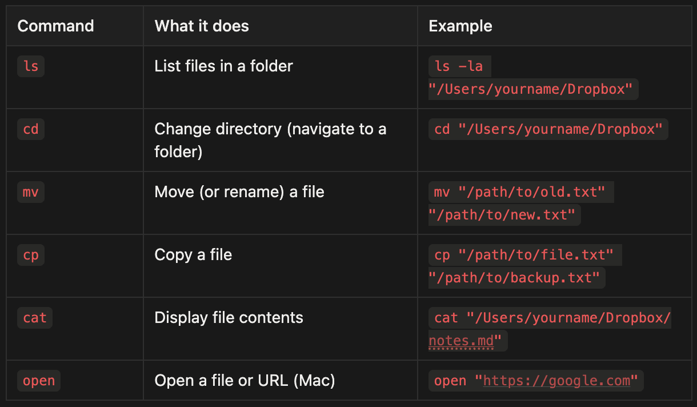This screenshot has height=407, width=697.
Task: Click the cat command code tag
Action: 35,318
